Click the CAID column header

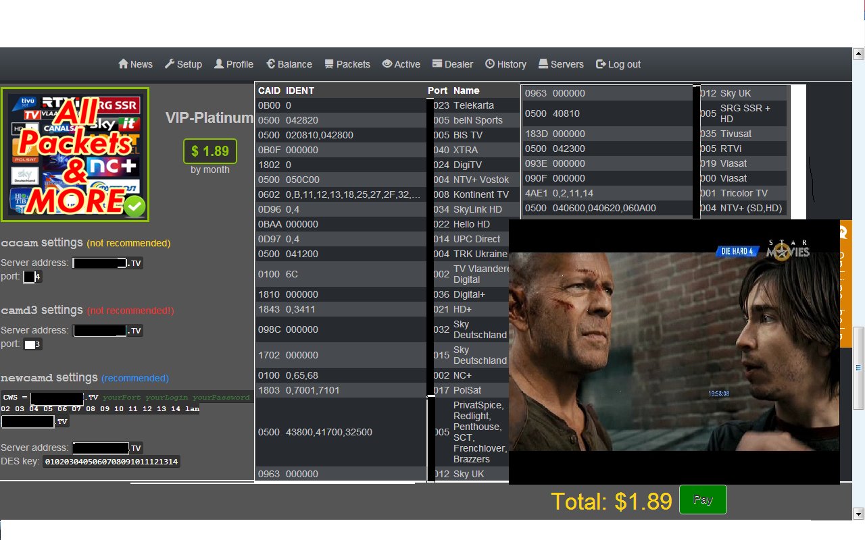coord(269,90)
